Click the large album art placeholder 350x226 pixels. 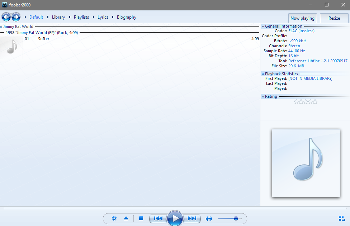pyautogui.click(x=306, y=163)
